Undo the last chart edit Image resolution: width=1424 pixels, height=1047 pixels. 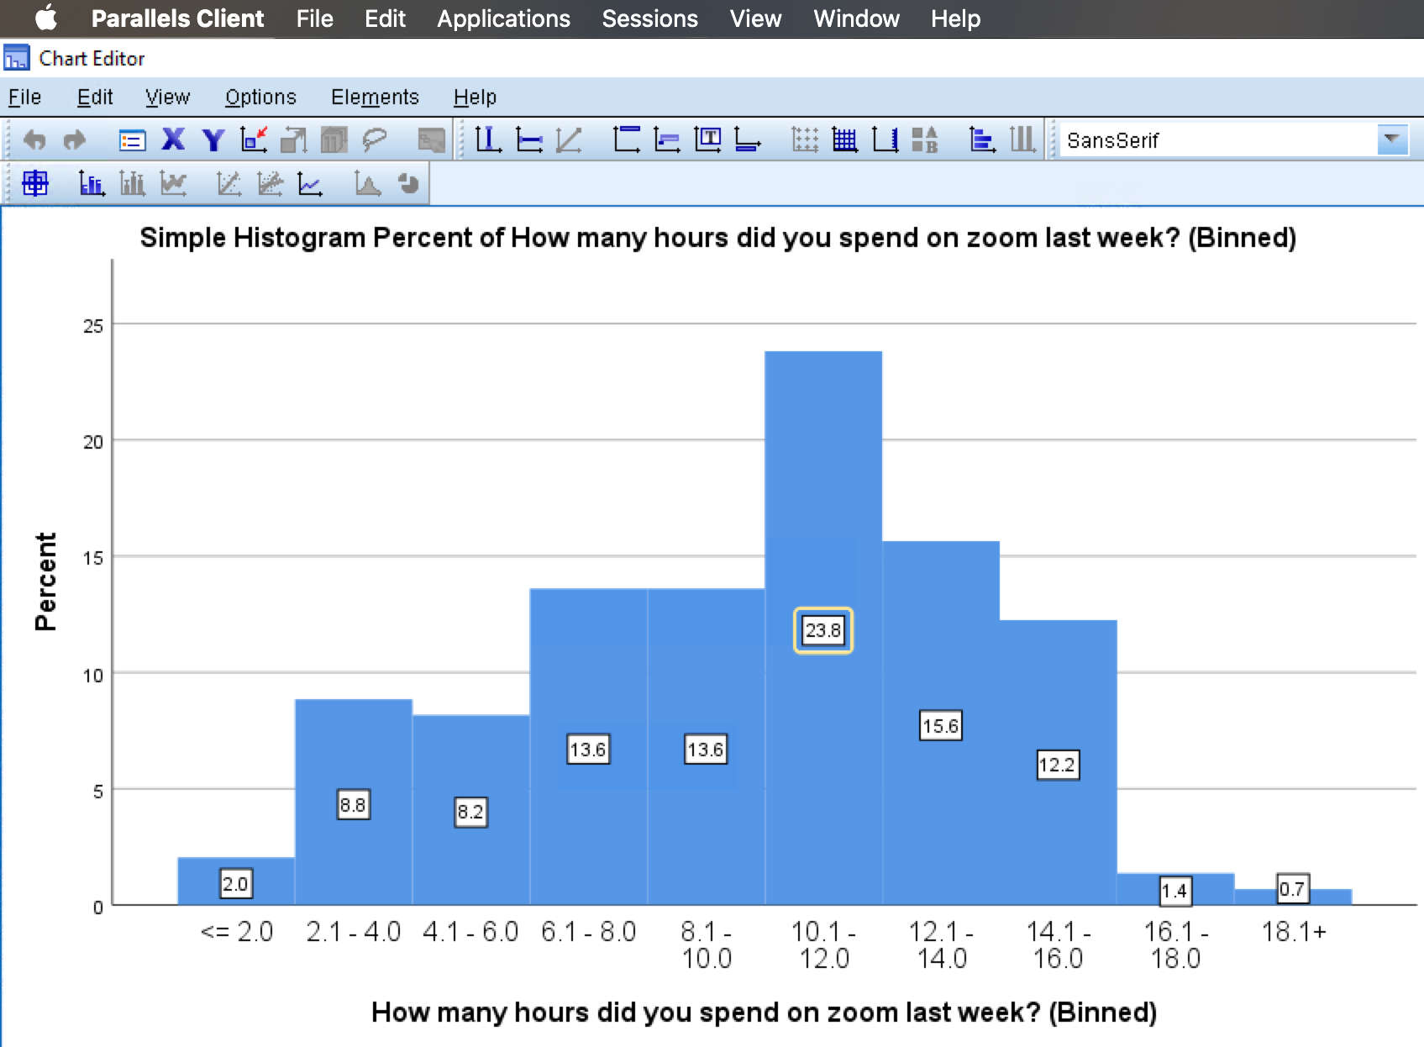pos(34,139)
